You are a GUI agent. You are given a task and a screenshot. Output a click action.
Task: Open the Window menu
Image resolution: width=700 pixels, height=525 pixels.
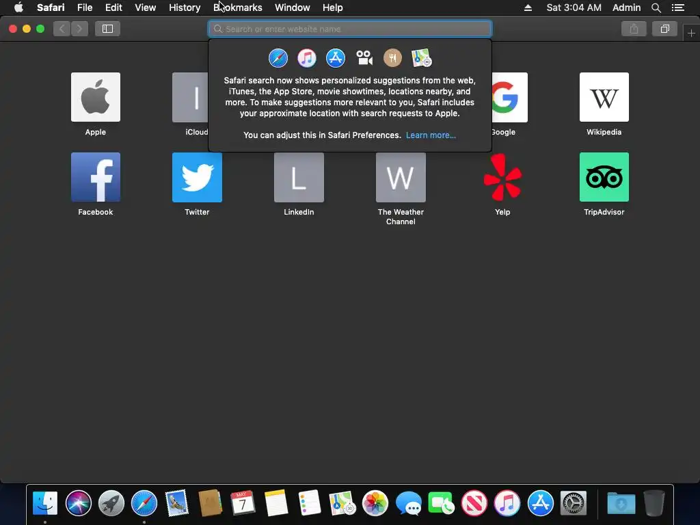(293, 8)
